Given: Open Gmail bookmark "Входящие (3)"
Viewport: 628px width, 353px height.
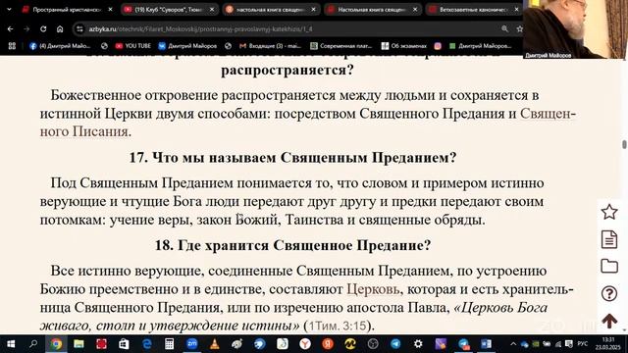Looking at the screenshot, I should click(270, 46).
